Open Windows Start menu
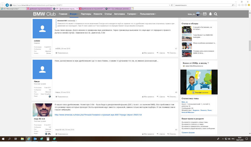 (x=3, y=139)
